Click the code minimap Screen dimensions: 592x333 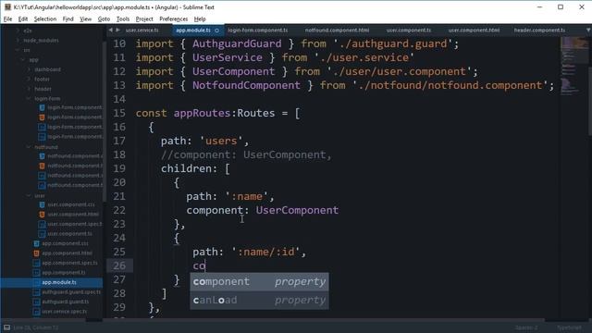click(x=573, y=65)
